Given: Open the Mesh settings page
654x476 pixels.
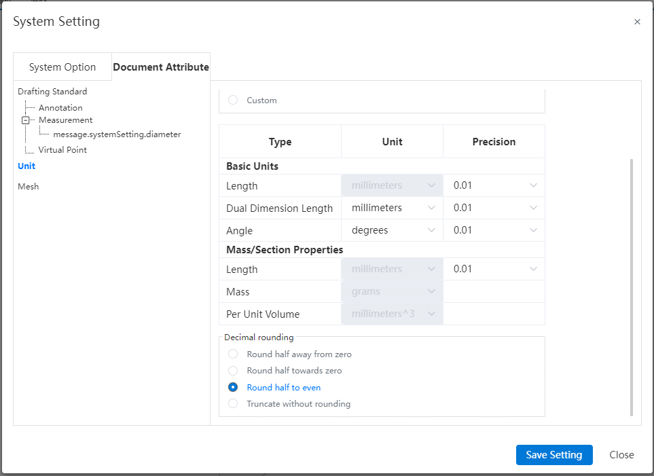Looking at the screenshot, I should click(28, 187).
